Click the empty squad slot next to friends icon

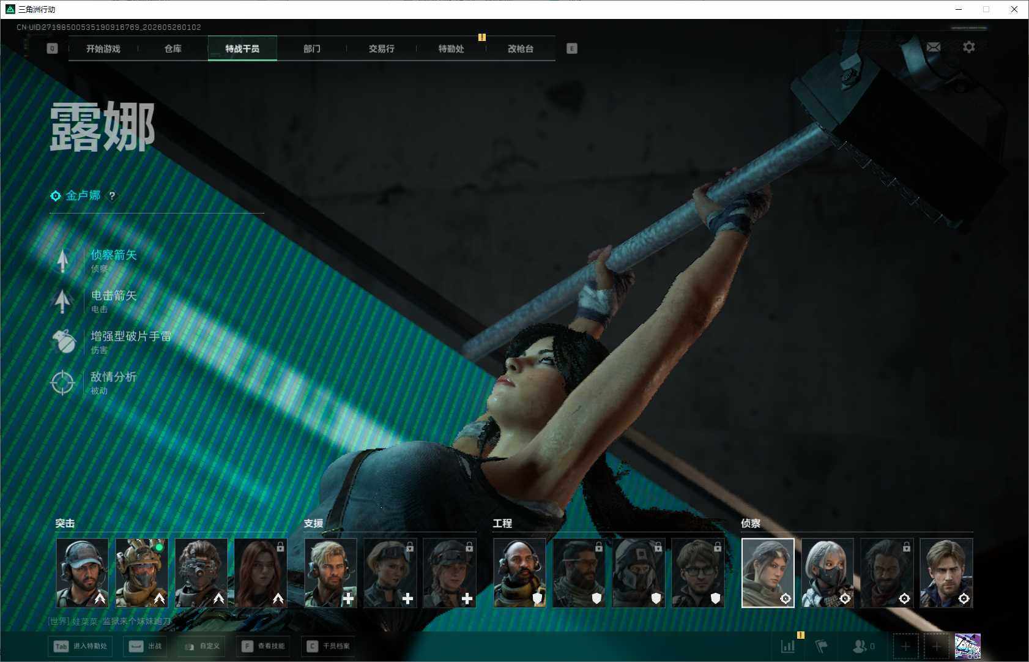point(906,646)
